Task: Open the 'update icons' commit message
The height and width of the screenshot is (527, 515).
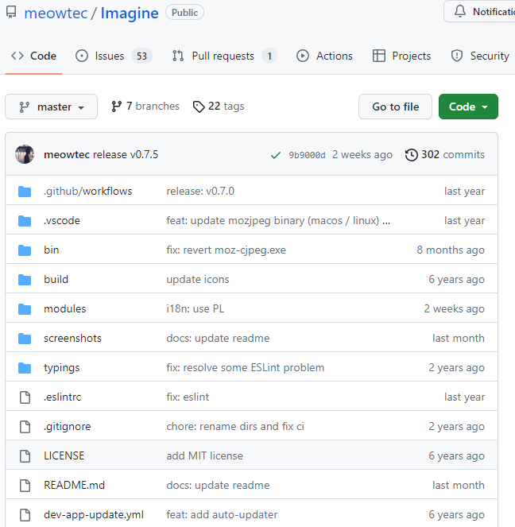Action: (x=198, y=280)
